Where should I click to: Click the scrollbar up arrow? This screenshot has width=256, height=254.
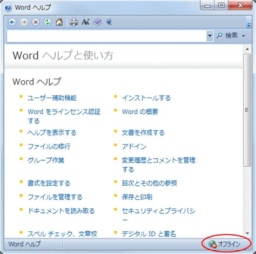click(247, 49)
